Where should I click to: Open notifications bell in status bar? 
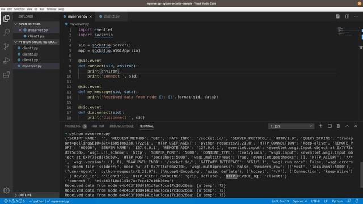[x=357, y=201]
